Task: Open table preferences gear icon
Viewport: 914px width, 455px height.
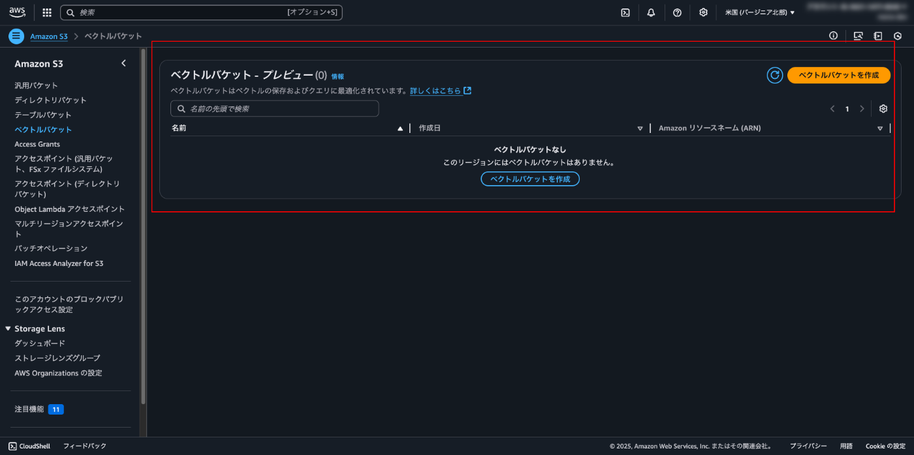Action: [x=883, y=109]
